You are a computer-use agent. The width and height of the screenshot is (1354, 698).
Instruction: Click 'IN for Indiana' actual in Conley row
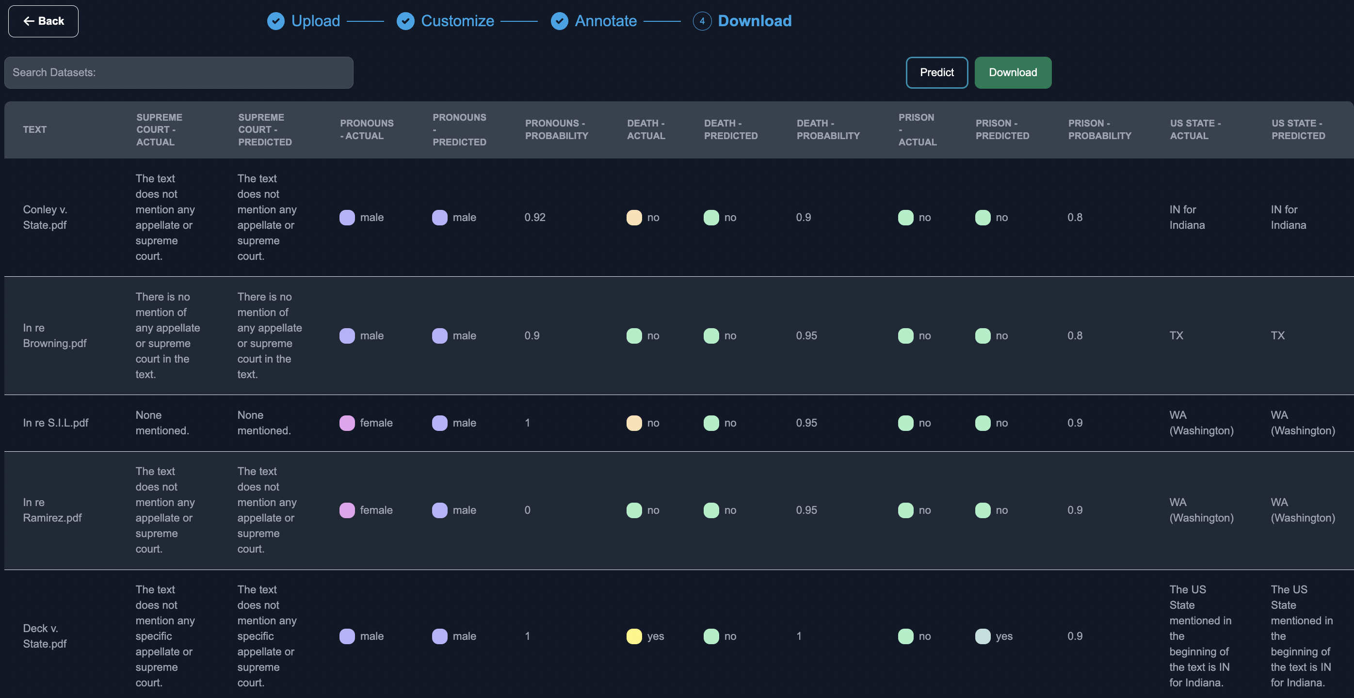click(1187, 218)
